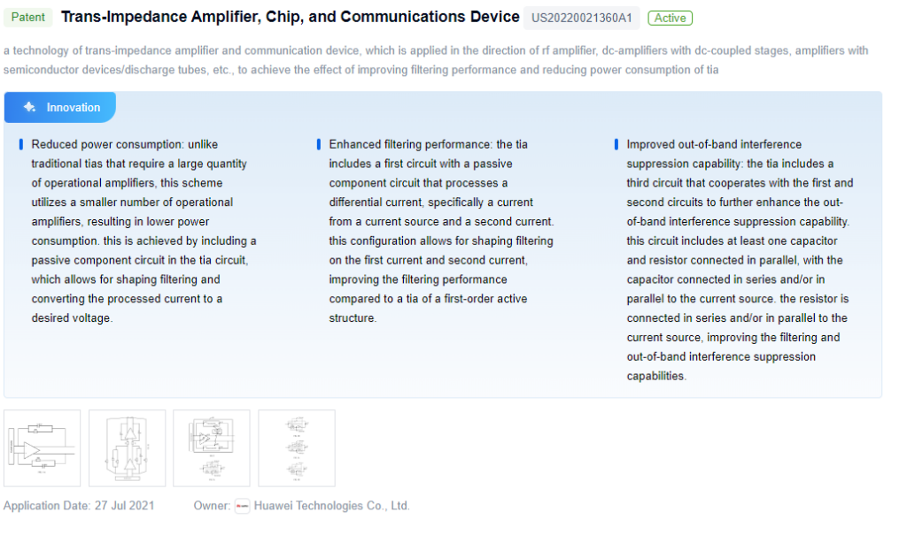Click the Application Date 27 Jul 2021 text

[79, 506]
